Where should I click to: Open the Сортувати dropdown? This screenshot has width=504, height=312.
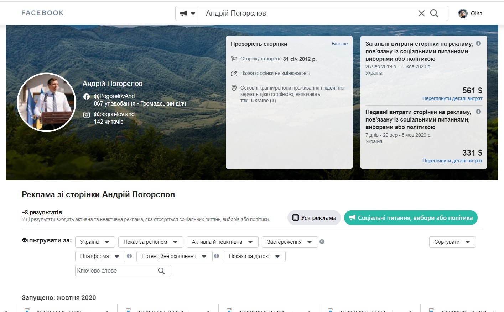[x=452, y=242]
